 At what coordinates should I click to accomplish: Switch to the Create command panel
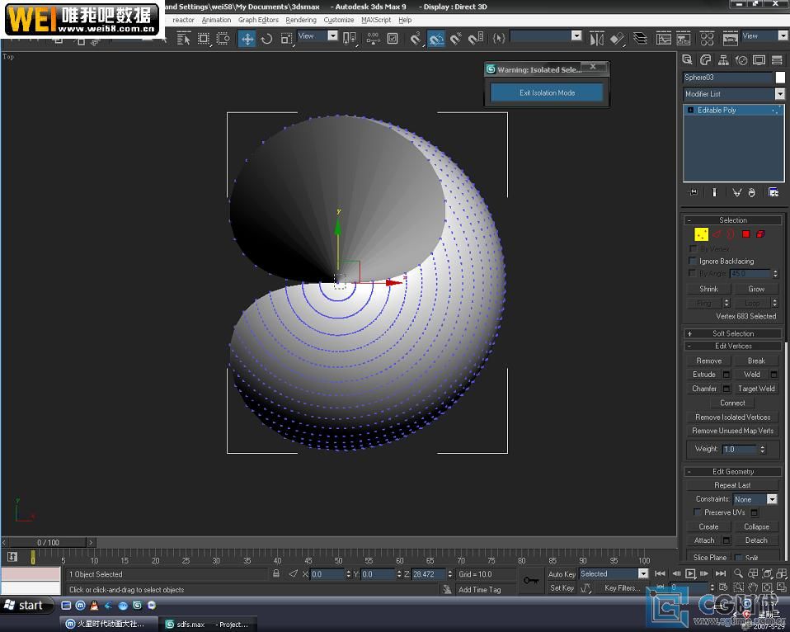pyautogui.click(x=687, y=60)
